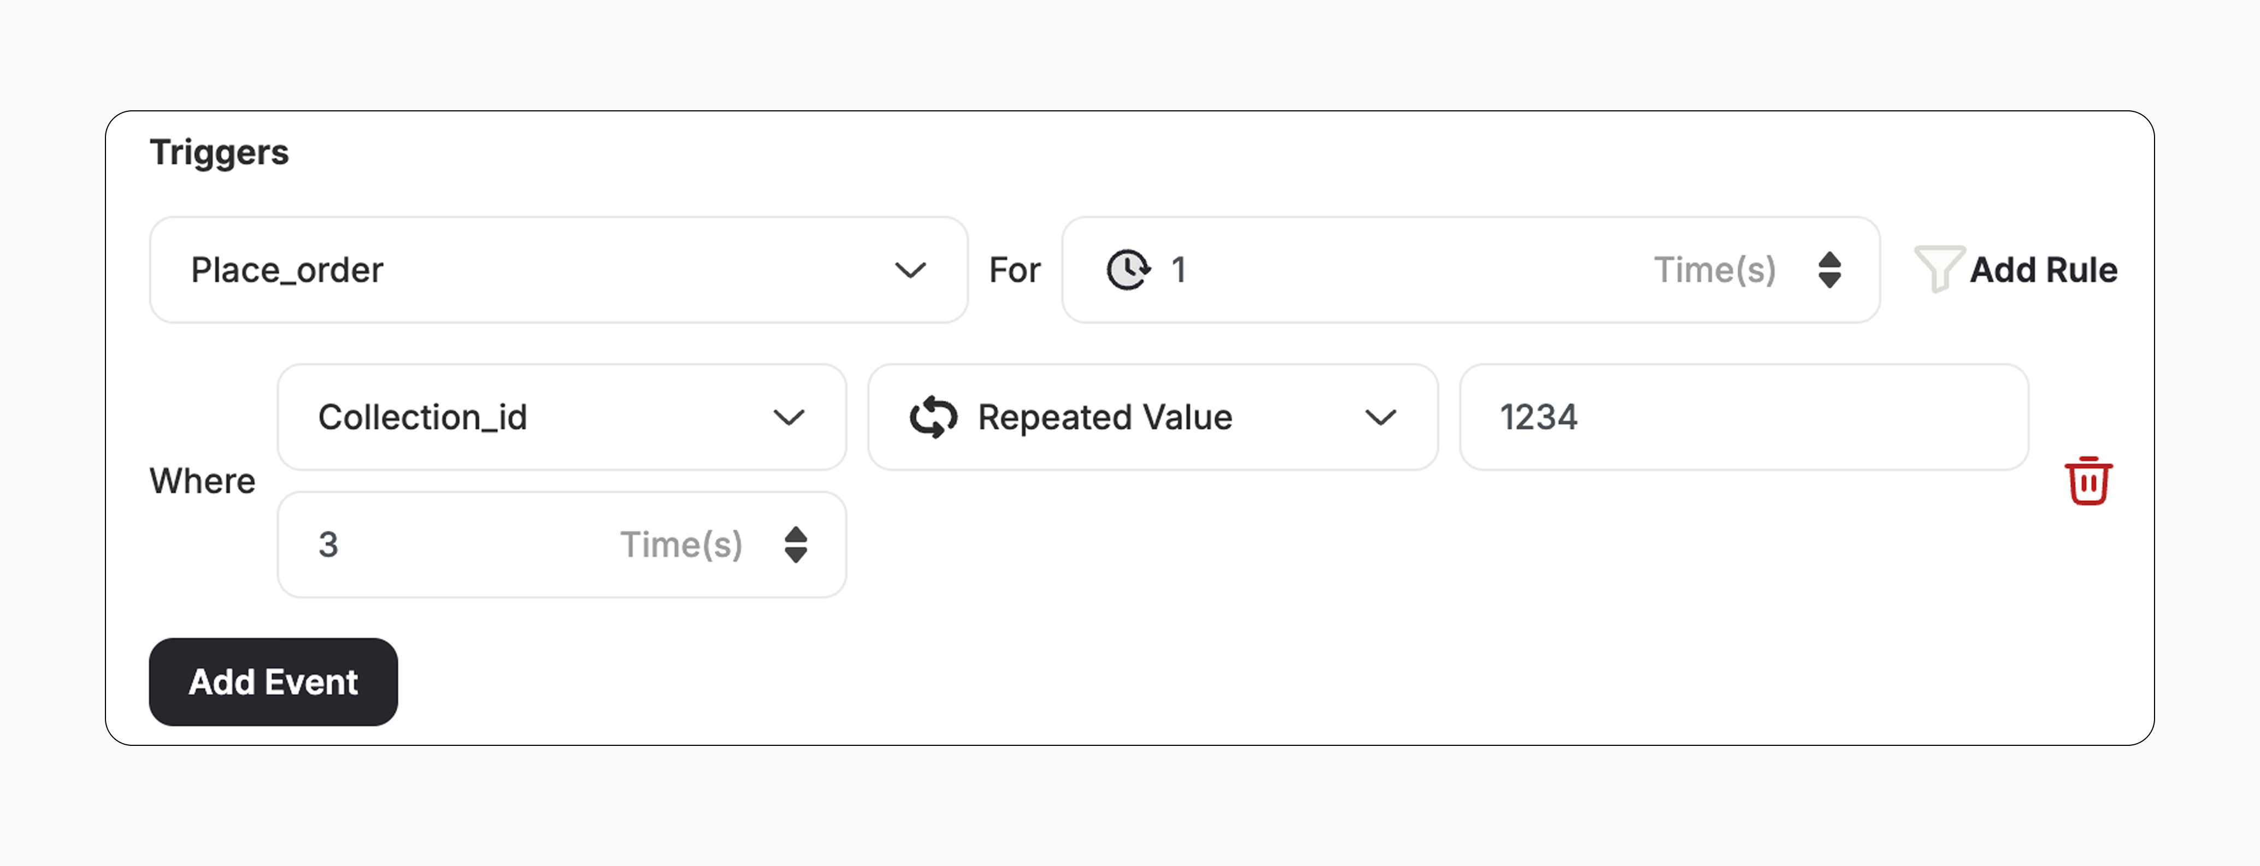Click the 1 in the For field
The width and height of the screenshot is (2260, 866).
click(1179, 270)
